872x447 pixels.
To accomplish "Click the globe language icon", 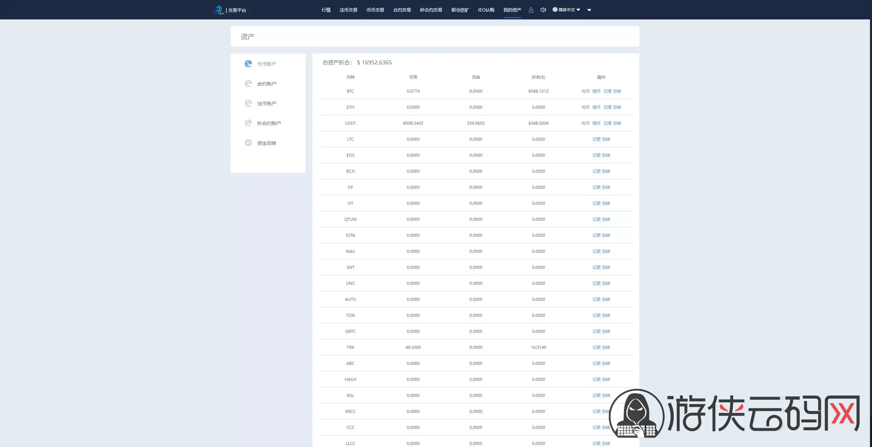I will pos(555,10).
